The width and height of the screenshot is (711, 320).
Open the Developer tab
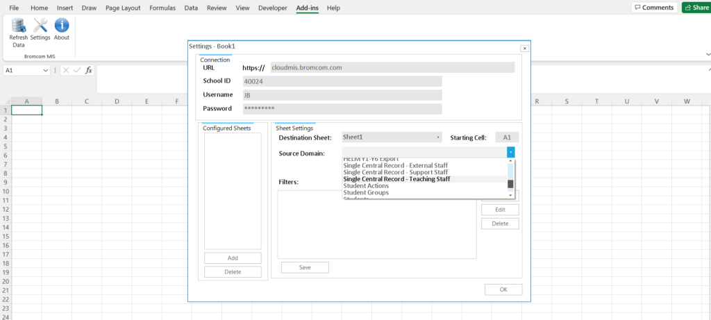(272, 8)
